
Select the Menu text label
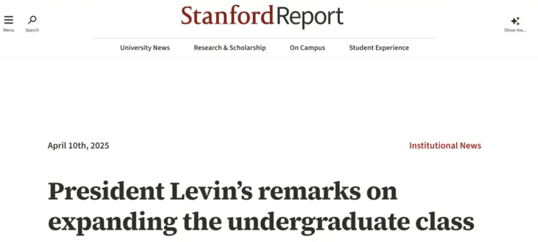coord(8,30)
